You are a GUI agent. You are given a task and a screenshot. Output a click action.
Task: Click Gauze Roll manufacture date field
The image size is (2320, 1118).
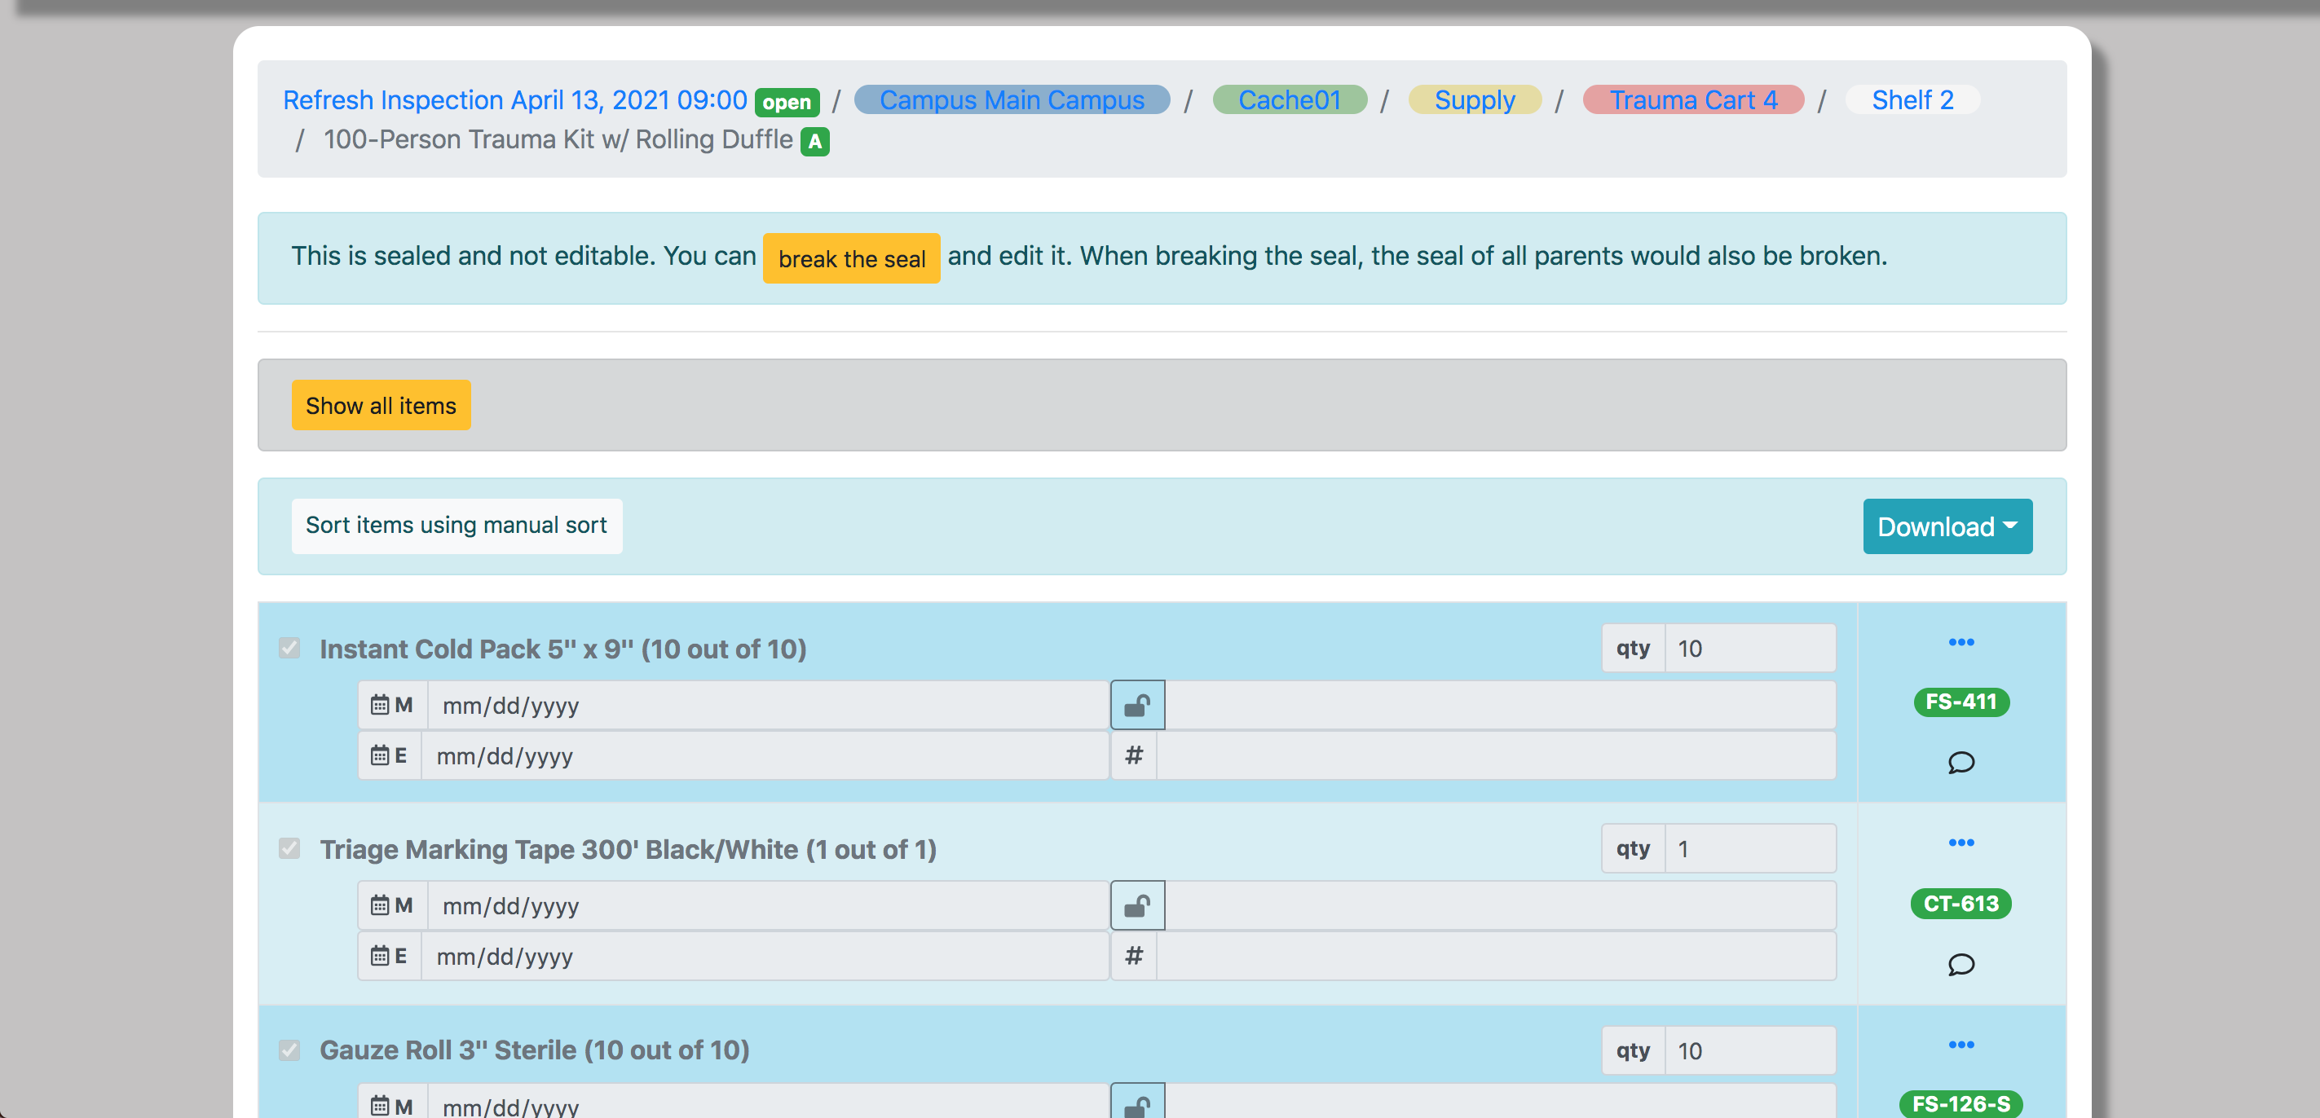pyautogui.click(x=767, y=1102)
